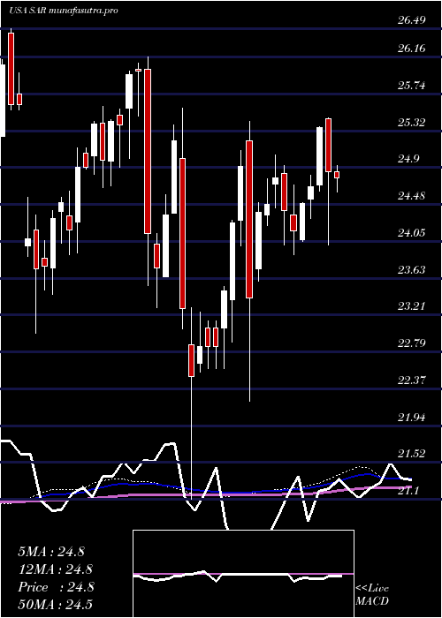The height and width of the screenshot is (618, 442).
Task: Click the 'Price : 24.8' reading
Action: coord(56,587)
